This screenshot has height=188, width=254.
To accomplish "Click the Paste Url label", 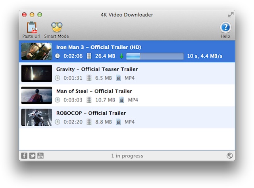I will (31, 36).
